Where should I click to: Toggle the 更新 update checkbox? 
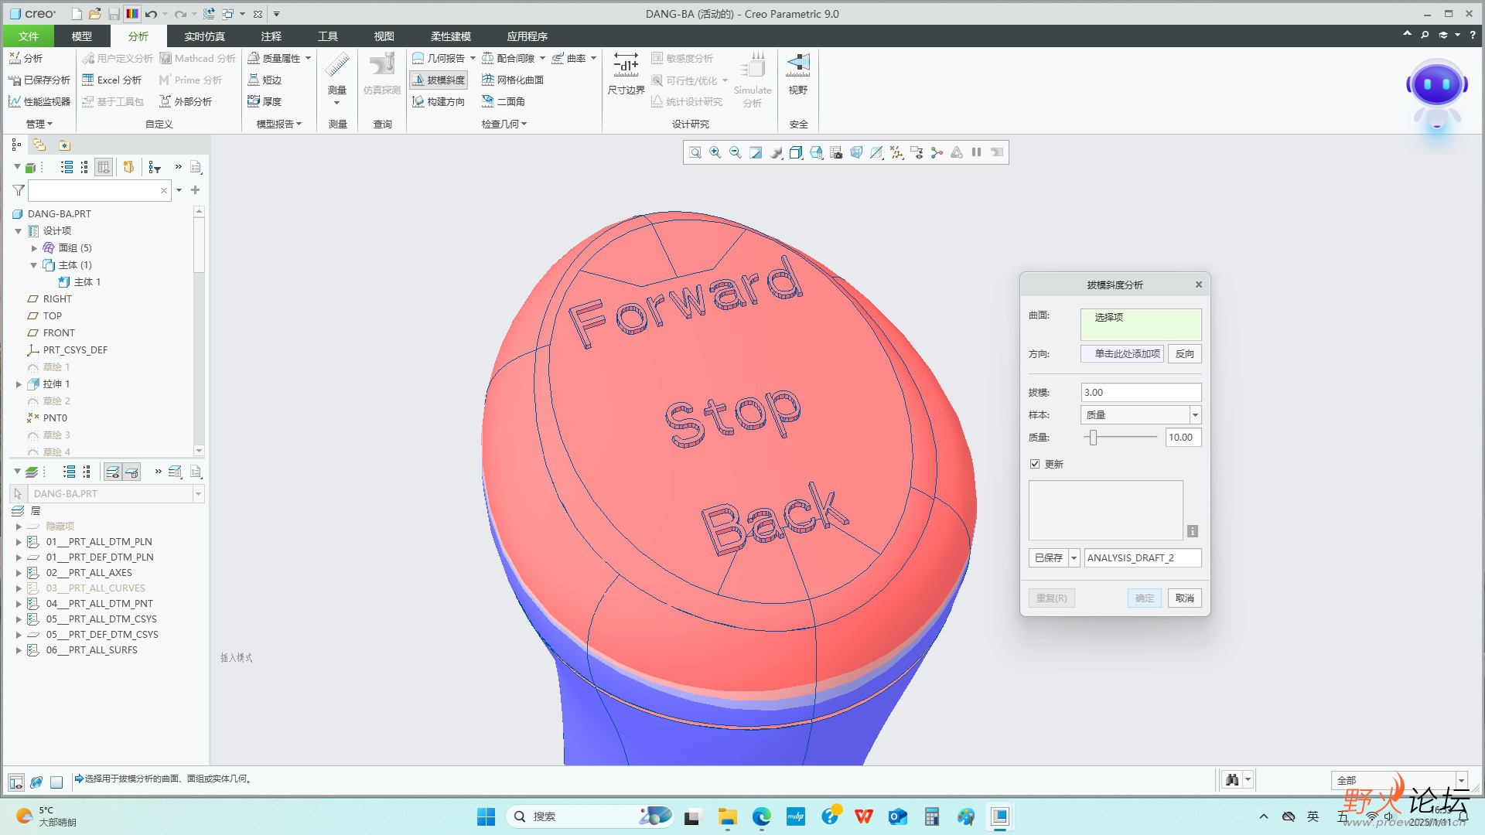[1035, 464]
